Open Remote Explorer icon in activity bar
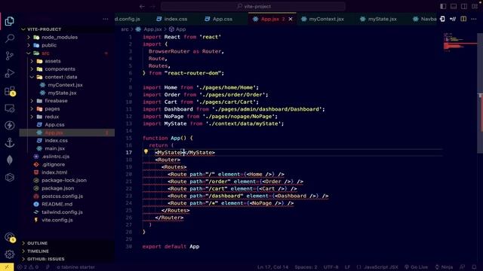 (x=10, y=108)
